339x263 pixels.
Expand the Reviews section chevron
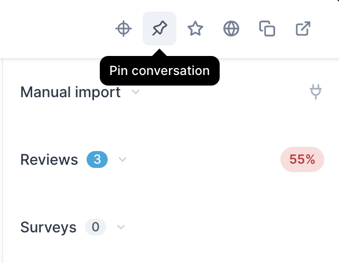point(123,159)
